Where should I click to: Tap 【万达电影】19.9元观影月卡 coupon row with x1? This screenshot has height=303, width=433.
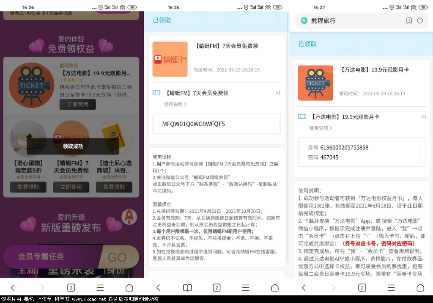[362, 117]
